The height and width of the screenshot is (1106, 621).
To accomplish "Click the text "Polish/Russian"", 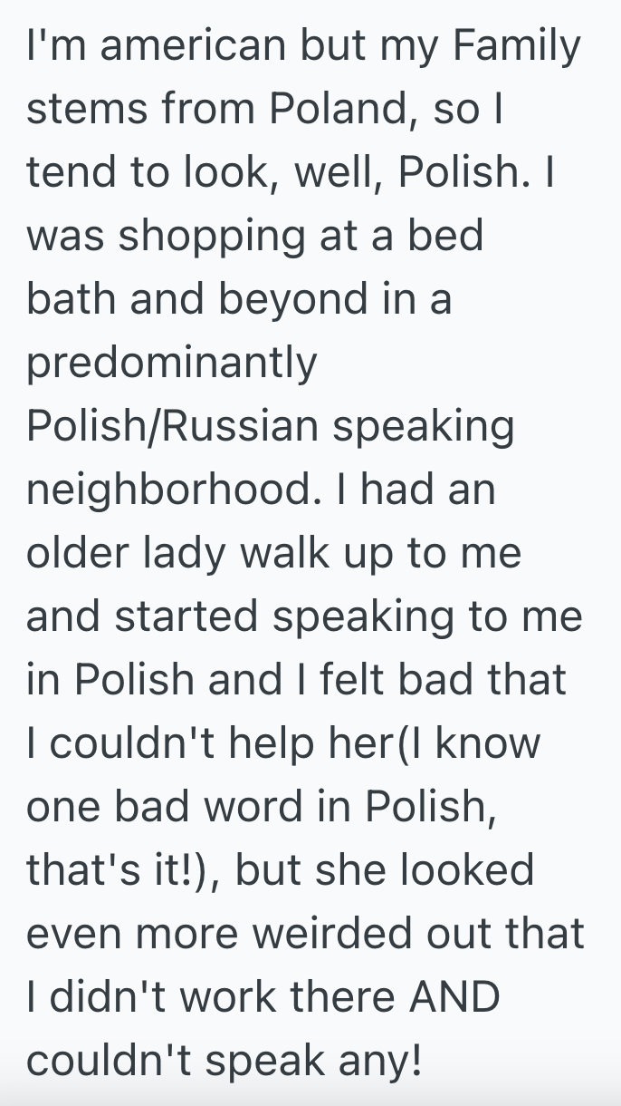I will 171,427.
